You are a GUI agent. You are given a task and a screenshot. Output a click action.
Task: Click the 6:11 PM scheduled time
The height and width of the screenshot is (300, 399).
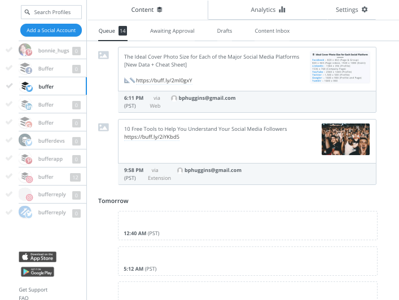(134, 98)
